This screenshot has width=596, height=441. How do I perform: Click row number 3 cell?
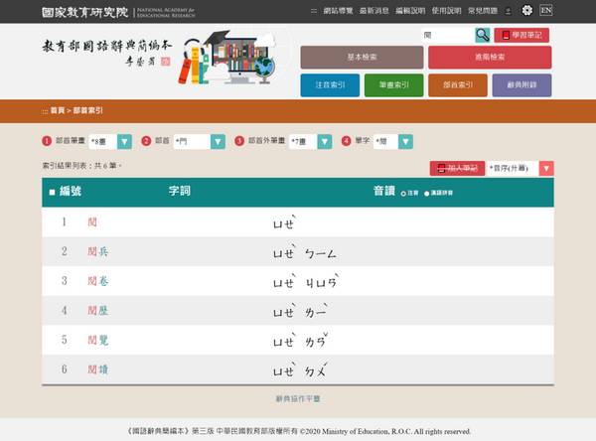click(65, 281)
